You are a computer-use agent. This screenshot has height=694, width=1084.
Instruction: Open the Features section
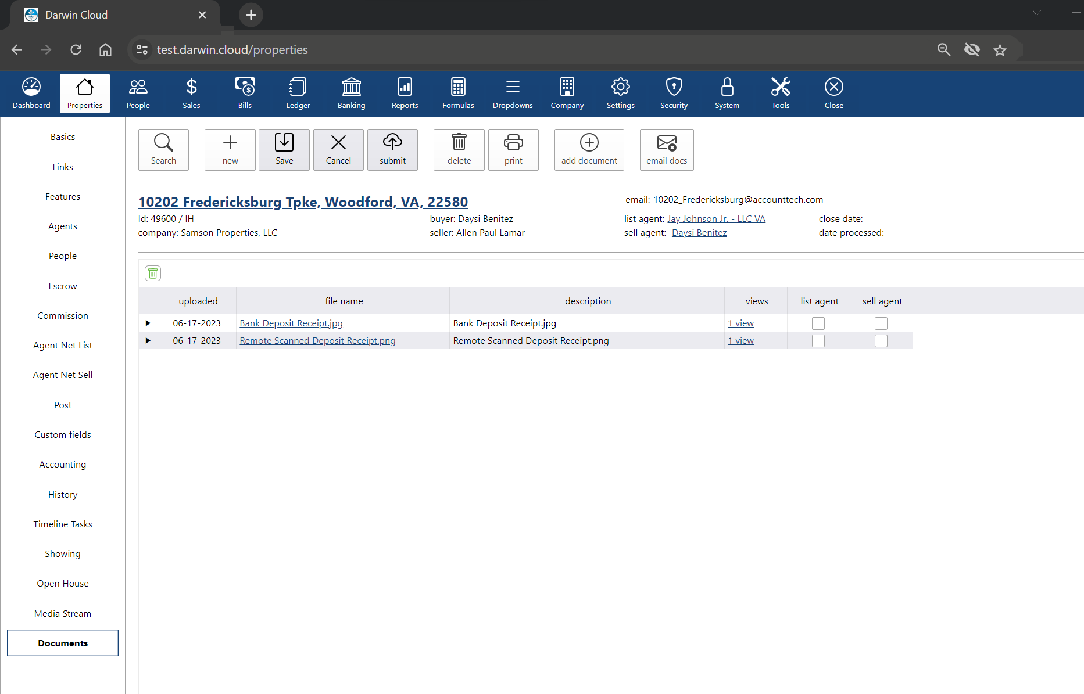(63, 197)
